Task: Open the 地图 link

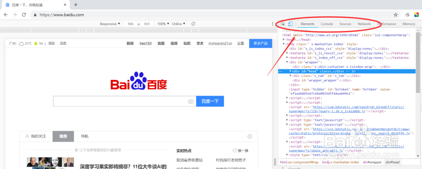Action: [x=161, y=44]
